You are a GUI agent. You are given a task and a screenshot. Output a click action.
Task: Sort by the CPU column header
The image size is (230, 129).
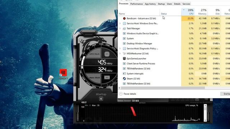pos(188,12)
